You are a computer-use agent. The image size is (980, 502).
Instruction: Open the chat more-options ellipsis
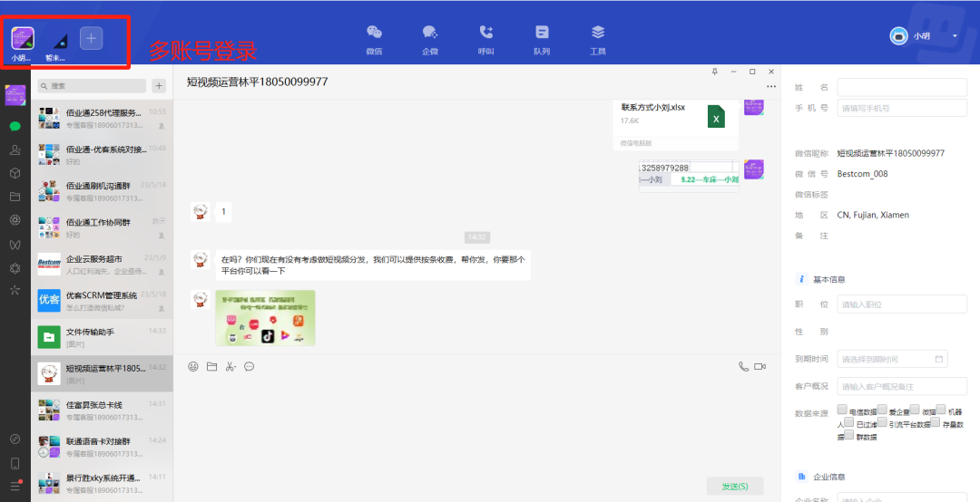[771, 87]
